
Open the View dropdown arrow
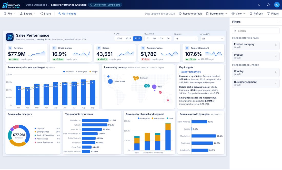(x=244, y=14)
